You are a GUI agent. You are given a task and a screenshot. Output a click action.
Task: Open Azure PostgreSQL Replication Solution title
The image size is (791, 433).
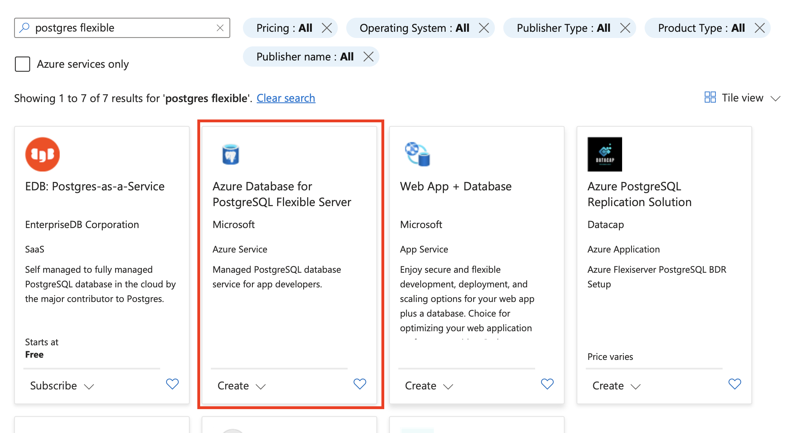click(639, 194)
